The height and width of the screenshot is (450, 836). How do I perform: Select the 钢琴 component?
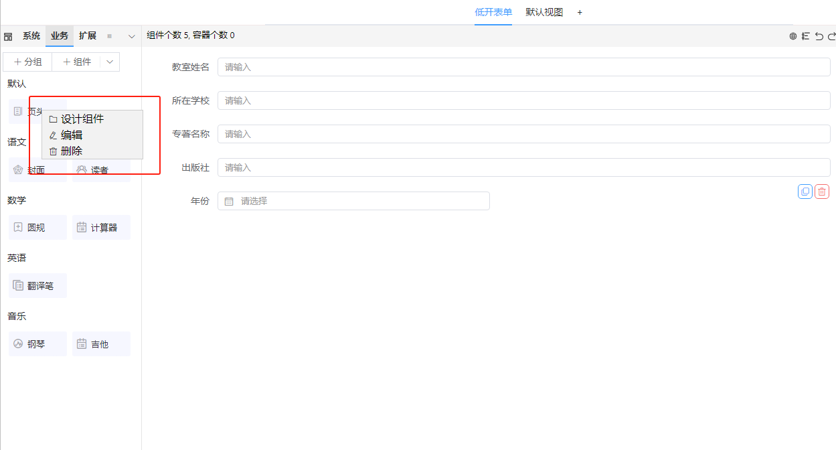point(37,344)
